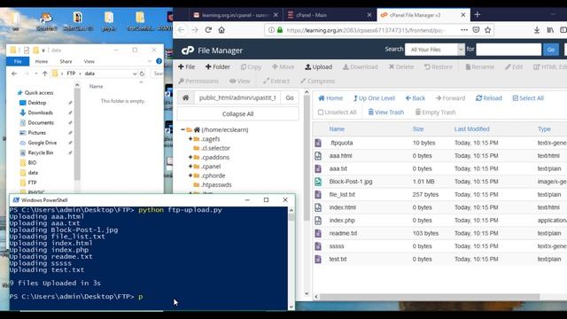This screenshot has width=567, height=319.
Task: Click Empty Trash
Action: 435,113
